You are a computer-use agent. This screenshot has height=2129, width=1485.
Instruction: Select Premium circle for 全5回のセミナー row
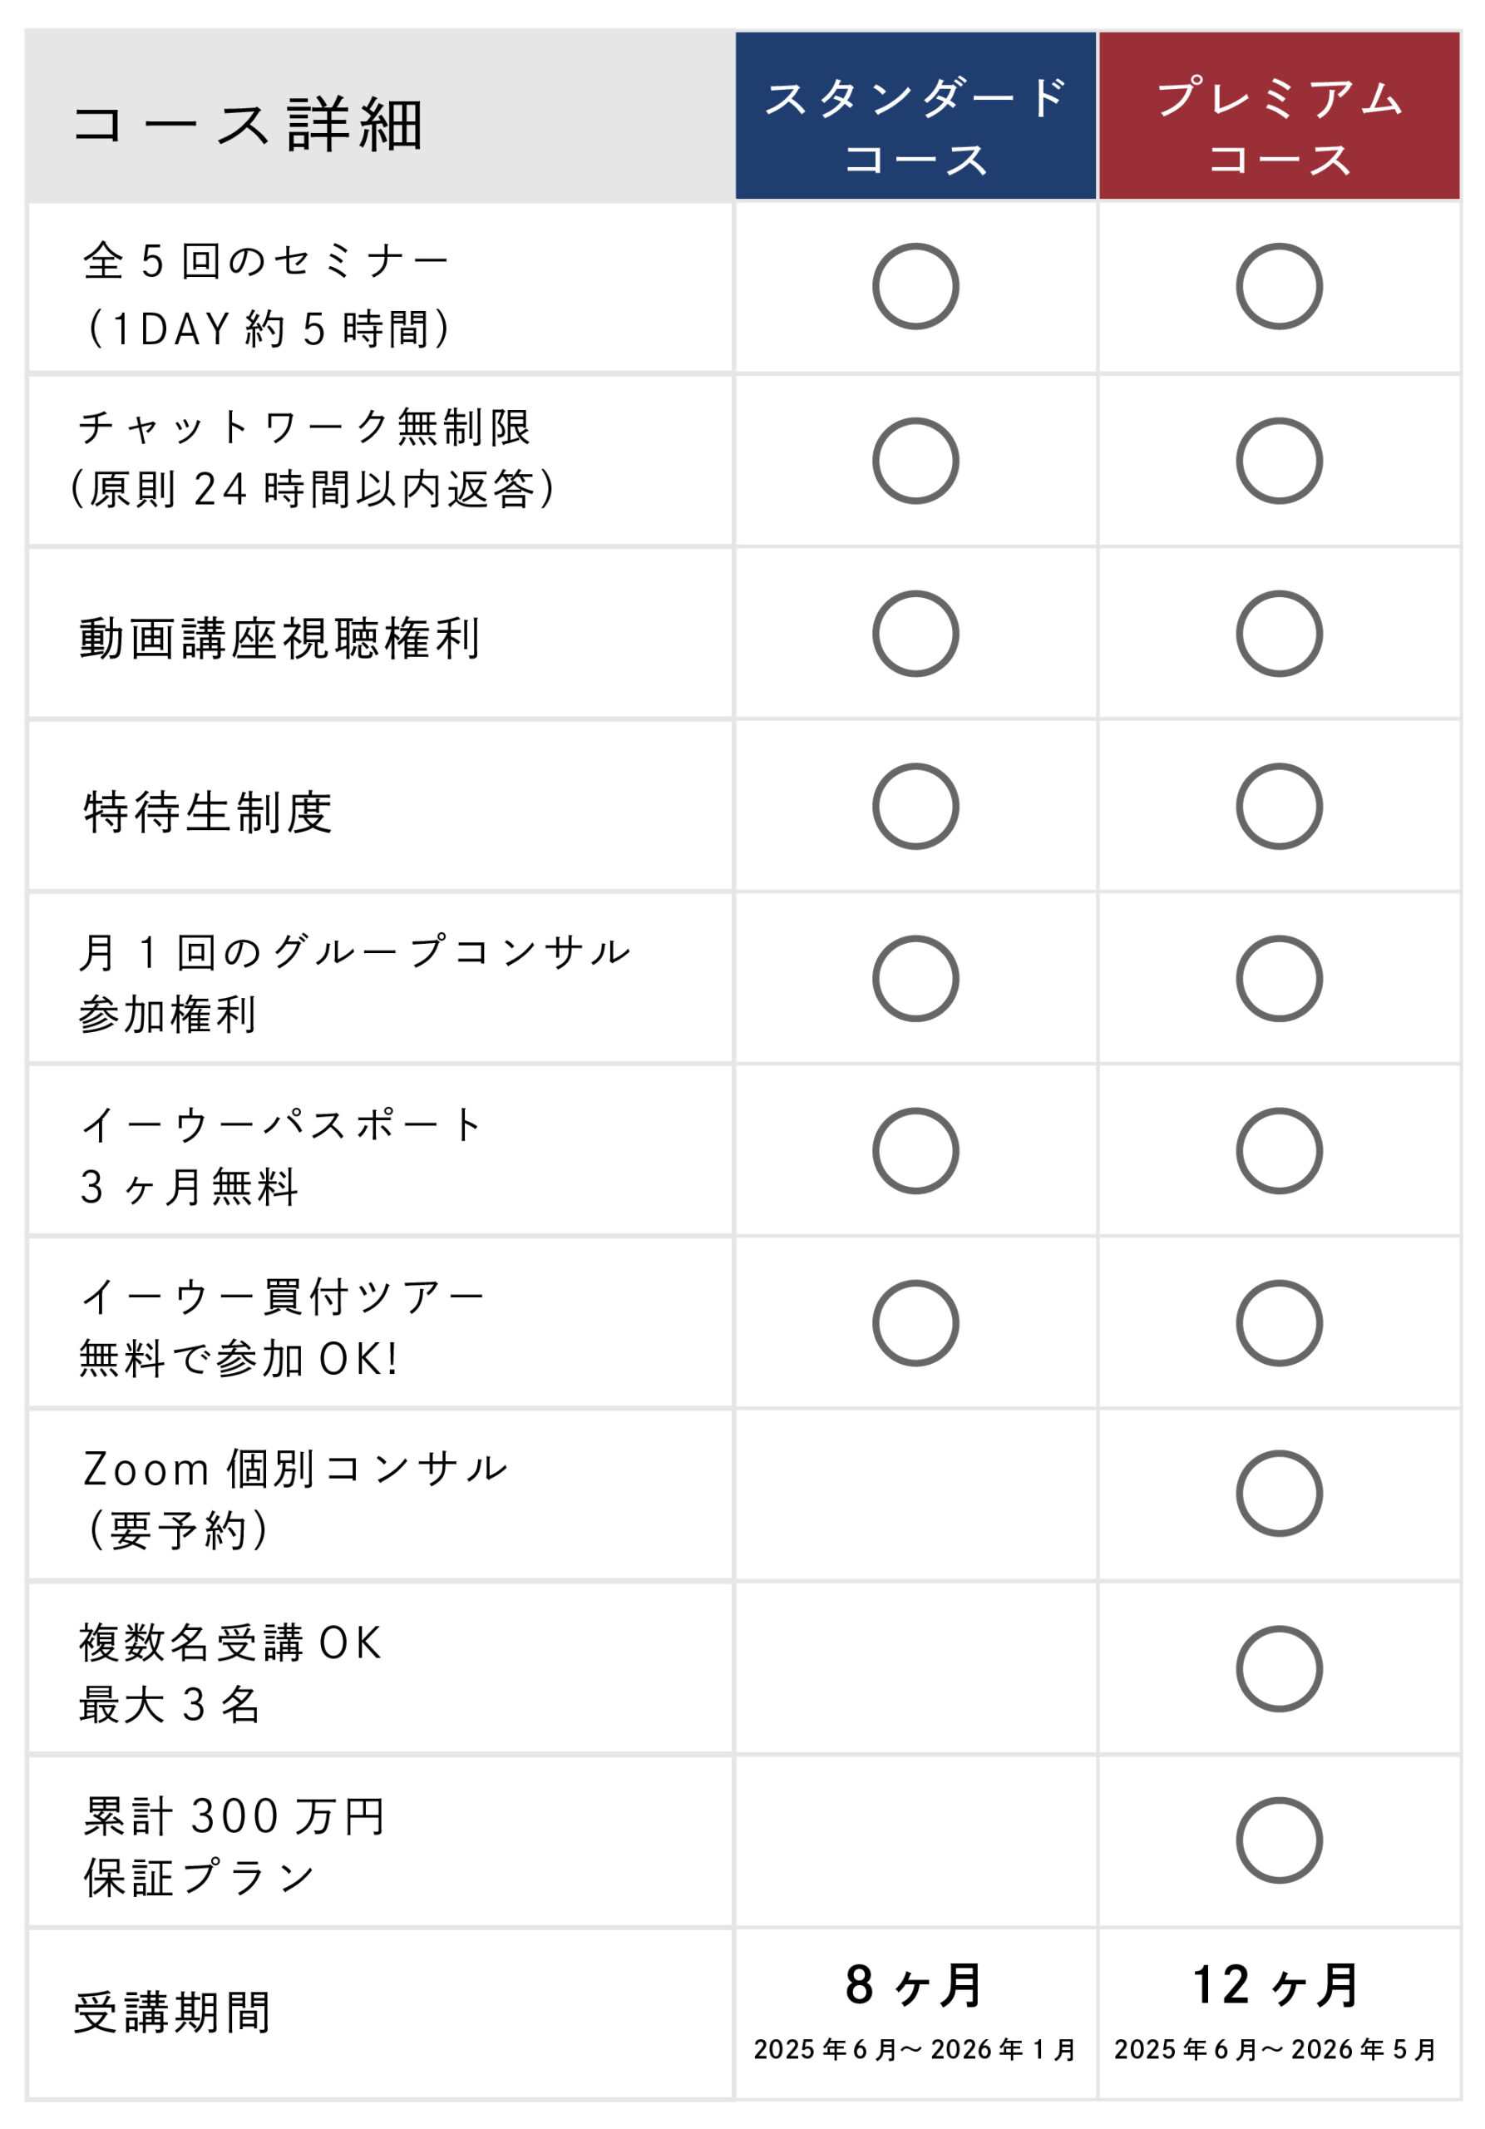[x=1280, y=287]
